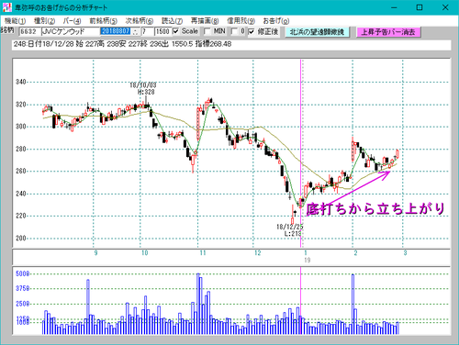Open the 読込(7) menu
459x345 pixels.
click(x=172, y=21)
